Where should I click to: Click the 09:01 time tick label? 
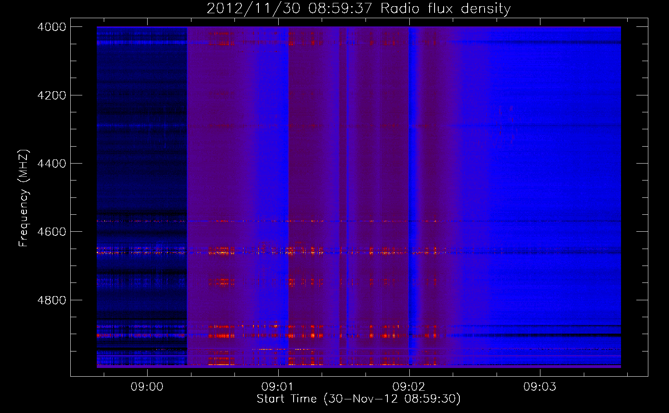[x=278, y=387]
